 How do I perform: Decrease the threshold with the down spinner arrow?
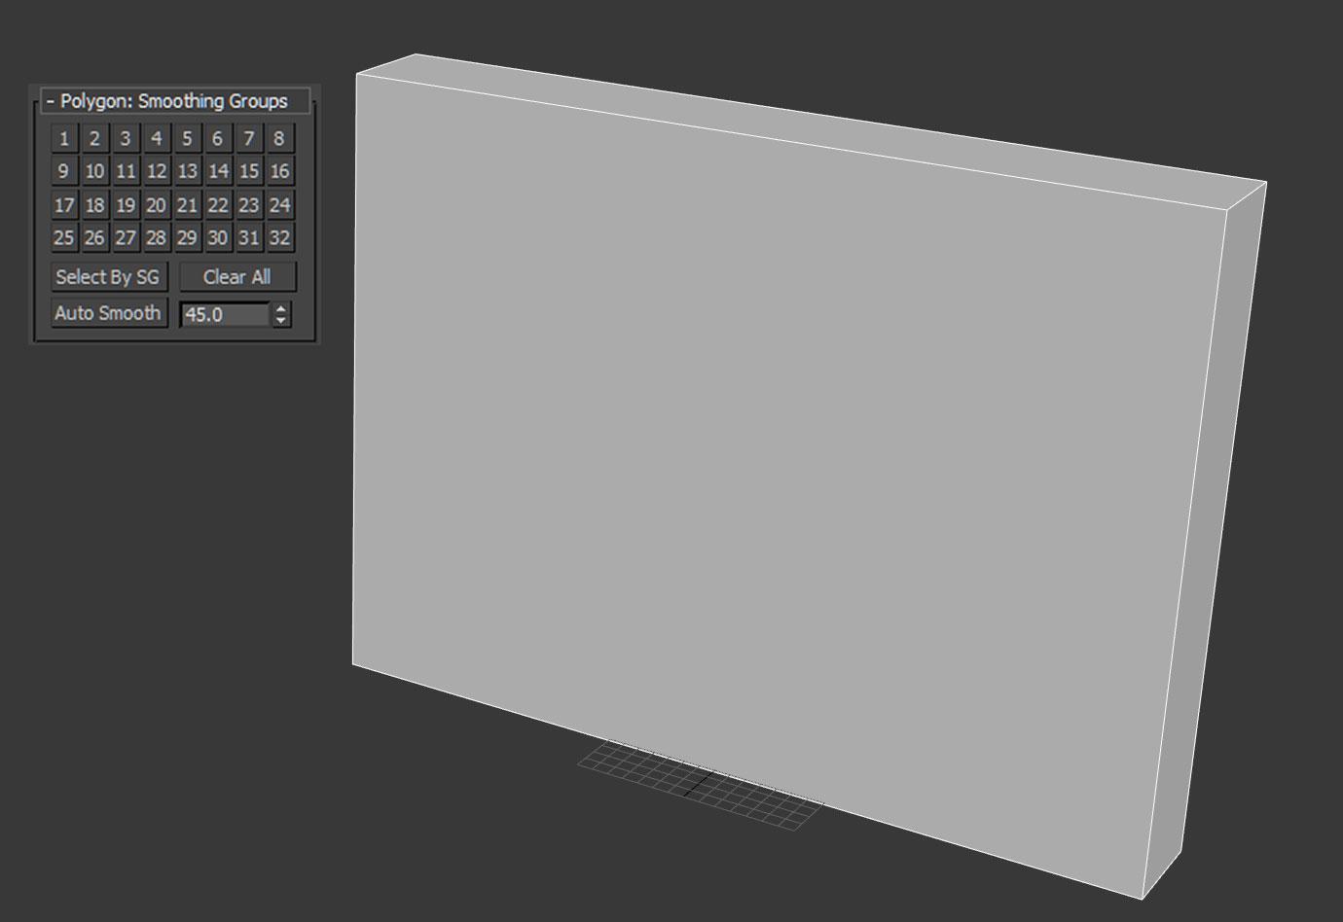(x=280, y=319)
